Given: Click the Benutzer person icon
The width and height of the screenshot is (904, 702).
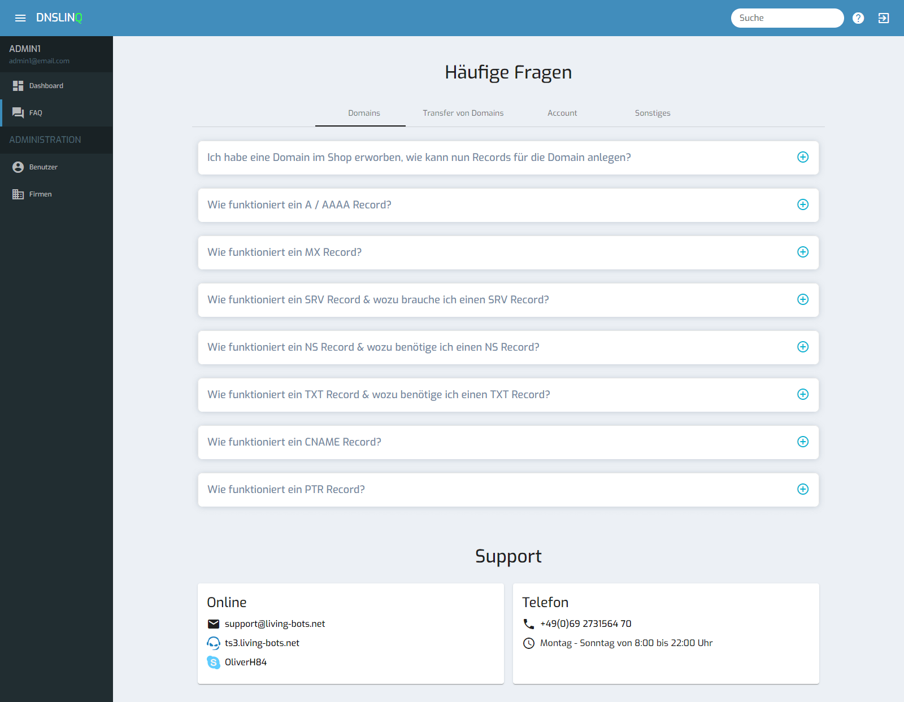Looking at the screenshot, I should (x=18, y=167).
